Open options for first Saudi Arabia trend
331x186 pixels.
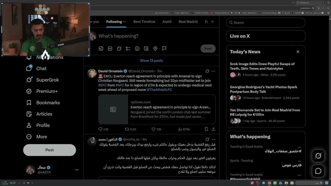tap(299, 147)
